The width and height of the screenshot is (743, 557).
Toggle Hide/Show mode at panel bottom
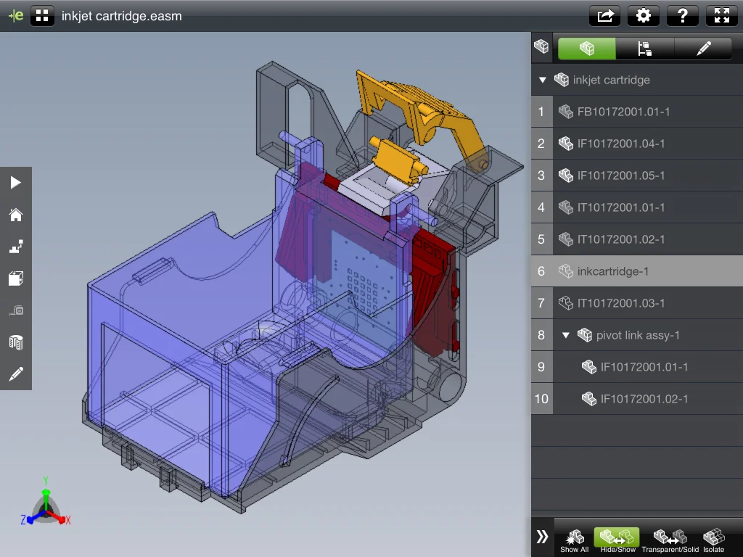(616, 537)
